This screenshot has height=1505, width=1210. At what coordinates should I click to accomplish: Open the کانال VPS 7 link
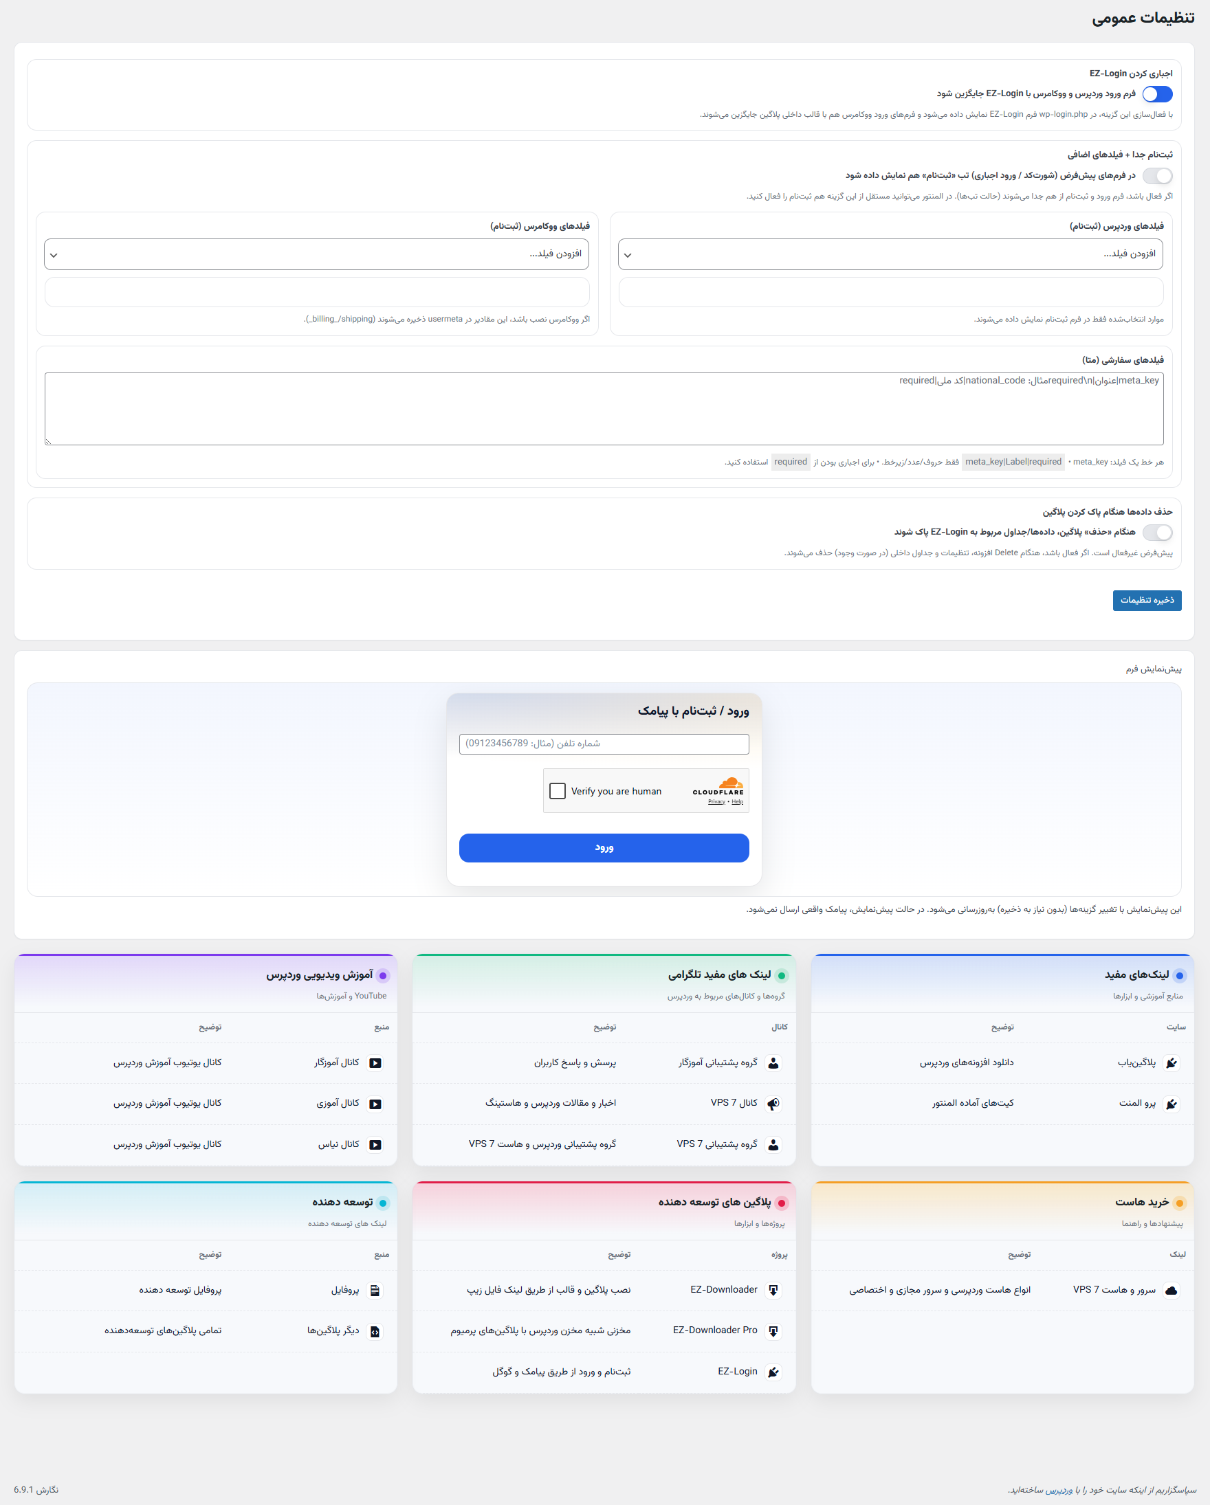point(734,1104)
